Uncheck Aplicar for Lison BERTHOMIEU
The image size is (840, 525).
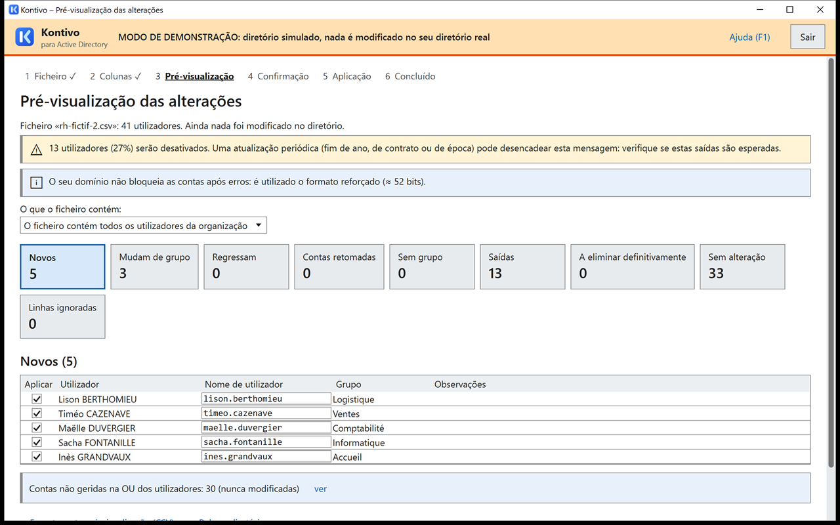37,399
